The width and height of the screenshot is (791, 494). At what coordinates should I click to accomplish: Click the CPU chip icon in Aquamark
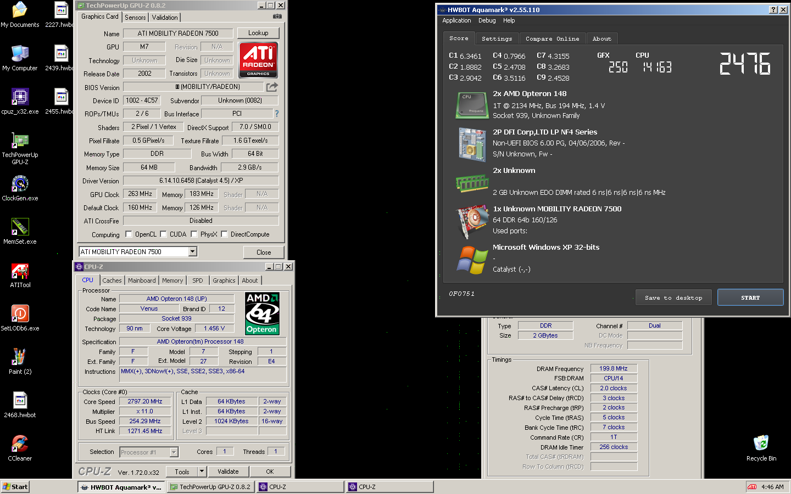pyautogui.click(x=472, y=105)
